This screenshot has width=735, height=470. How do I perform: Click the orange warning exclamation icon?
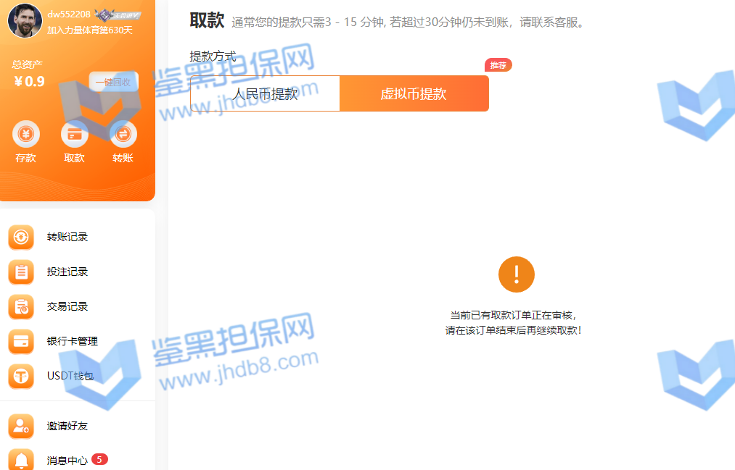[516, 274]
